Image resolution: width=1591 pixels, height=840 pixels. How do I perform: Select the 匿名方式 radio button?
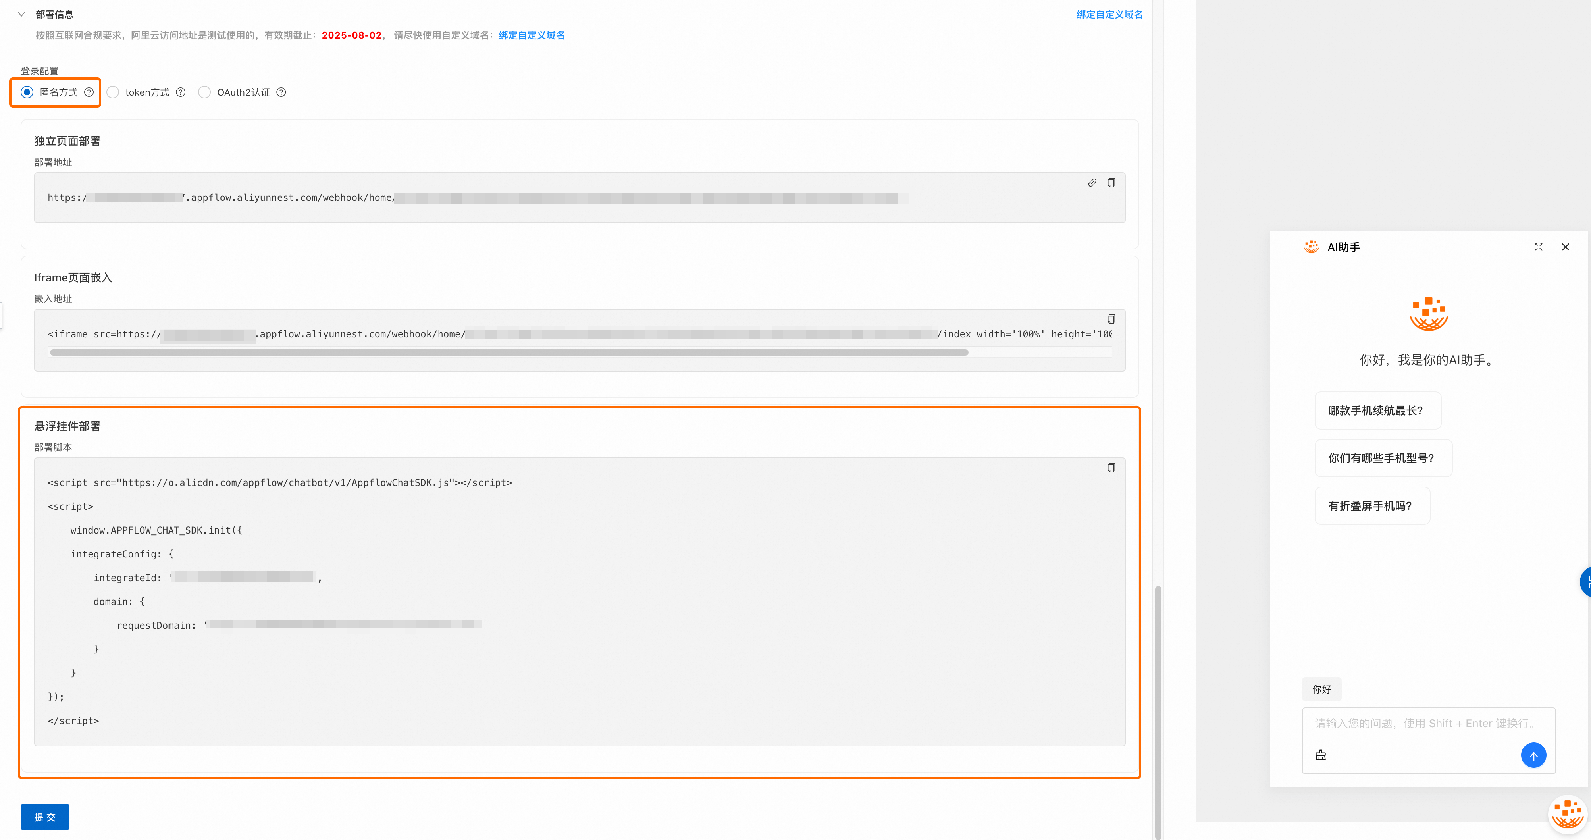pos(27,92)
